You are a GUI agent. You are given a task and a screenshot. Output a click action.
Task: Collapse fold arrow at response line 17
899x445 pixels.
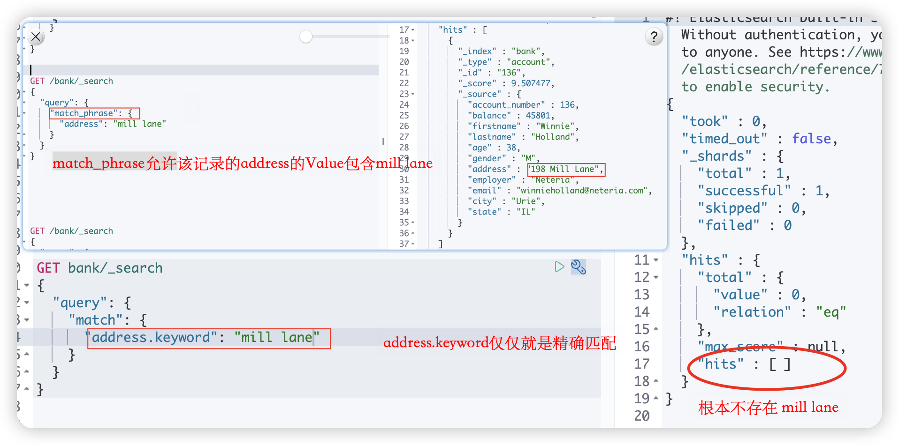point(413,30)
